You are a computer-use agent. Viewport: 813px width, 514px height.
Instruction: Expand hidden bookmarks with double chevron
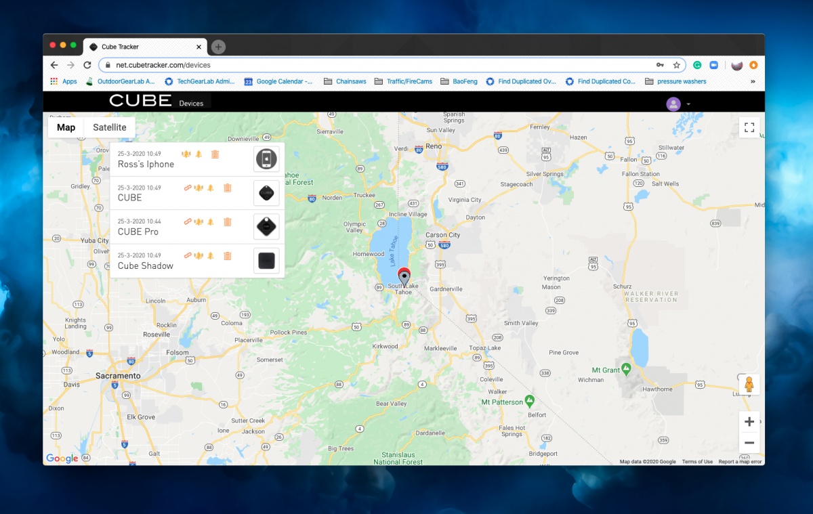tap(754, 81)
